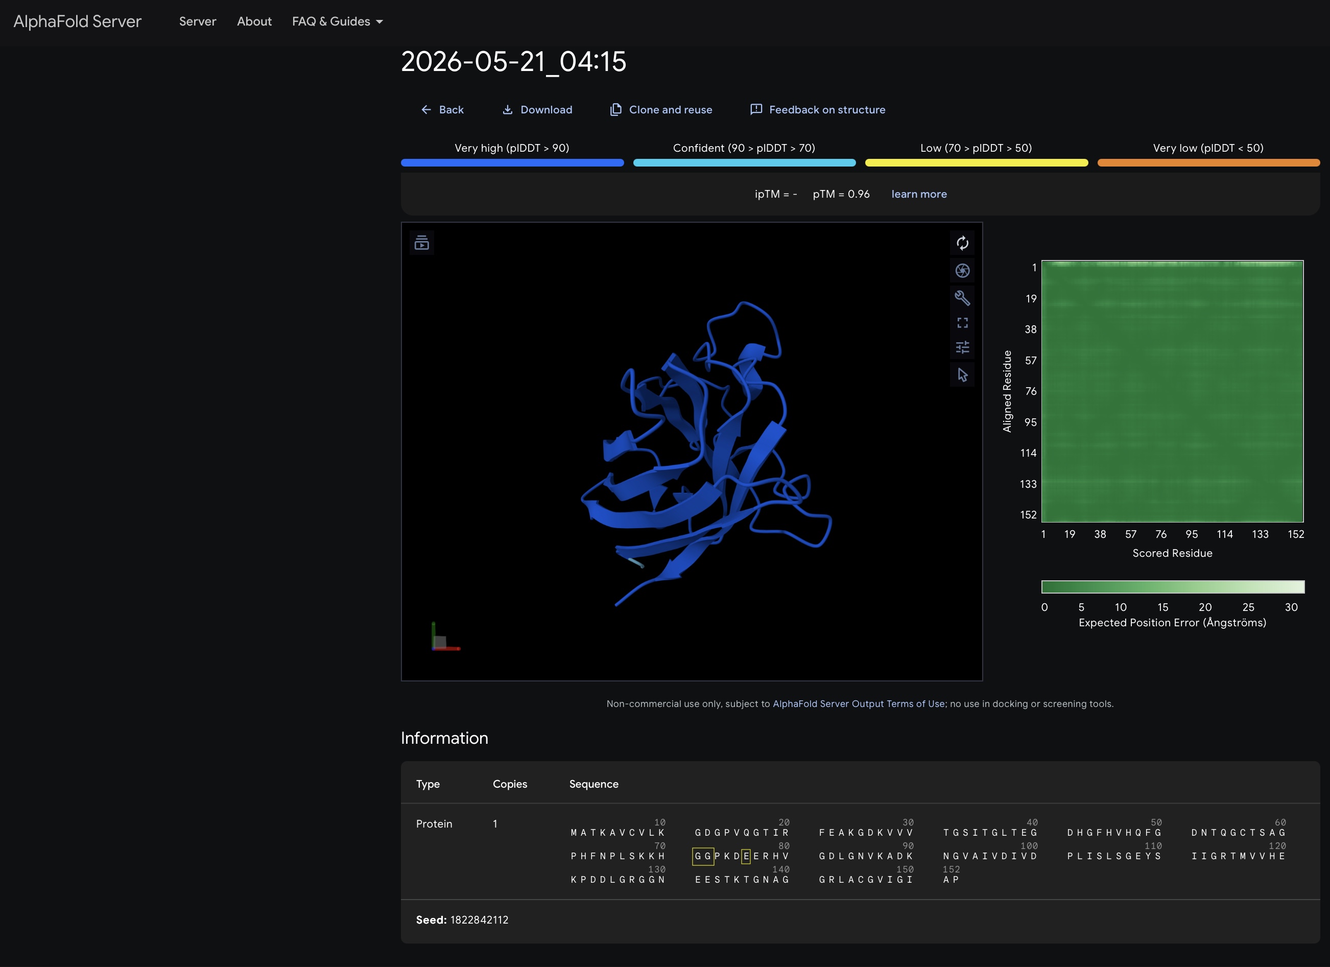This screenshot has width=1330, height=967.
Task: Click the highlighted E residue at position 76
Action: [x=746, y=856]
